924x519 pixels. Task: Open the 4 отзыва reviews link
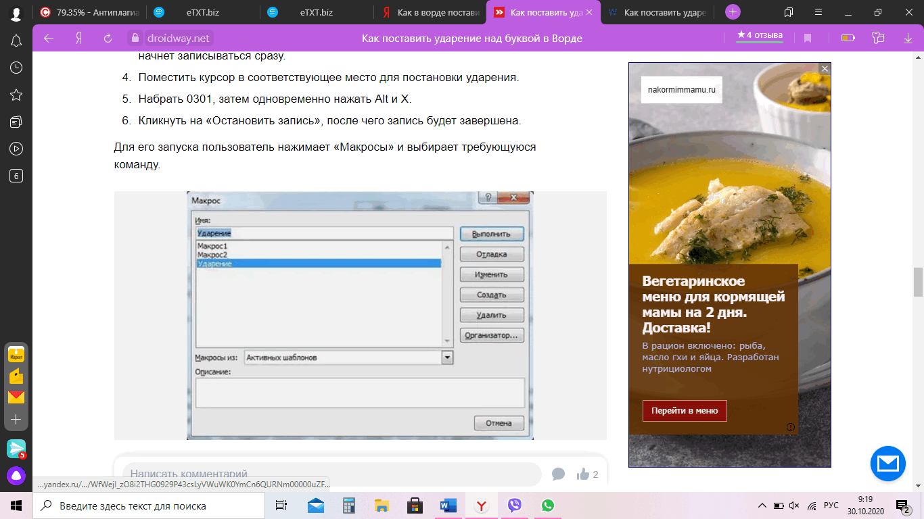760,35
